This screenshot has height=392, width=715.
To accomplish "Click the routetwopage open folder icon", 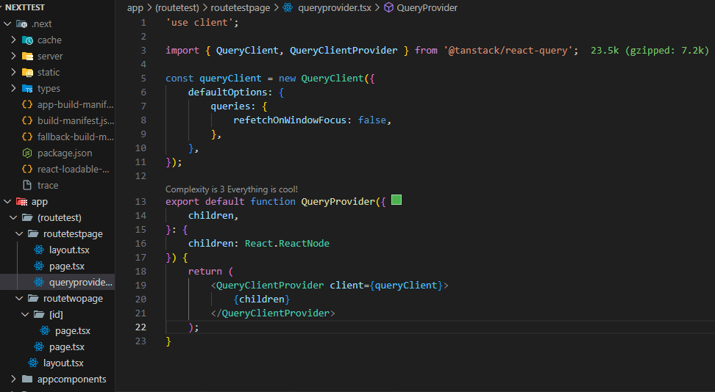I will coord(33,298).
